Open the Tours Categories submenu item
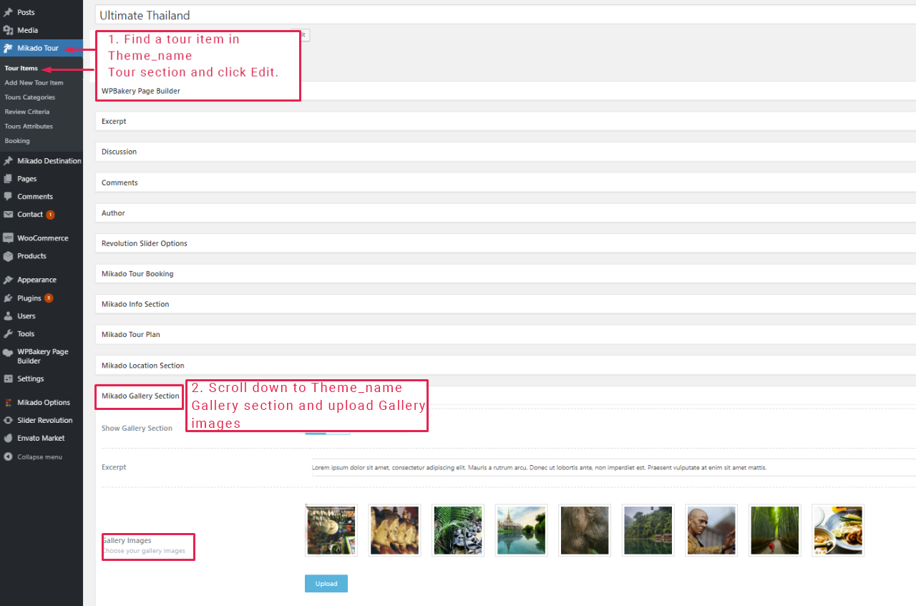The image size is (916, 606). tap(29, 97)
